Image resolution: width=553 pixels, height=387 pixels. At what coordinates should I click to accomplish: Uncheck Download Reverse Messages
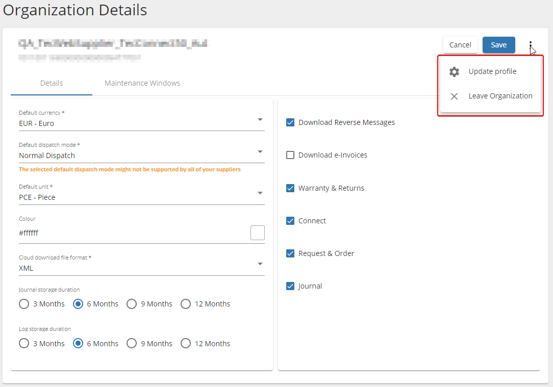(x=290, y=122)
